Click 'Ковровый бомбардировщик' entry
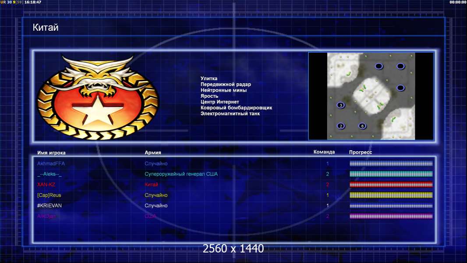 [236, 108]
